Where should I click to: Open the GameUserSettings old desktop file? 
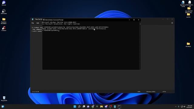coord(189,4)
